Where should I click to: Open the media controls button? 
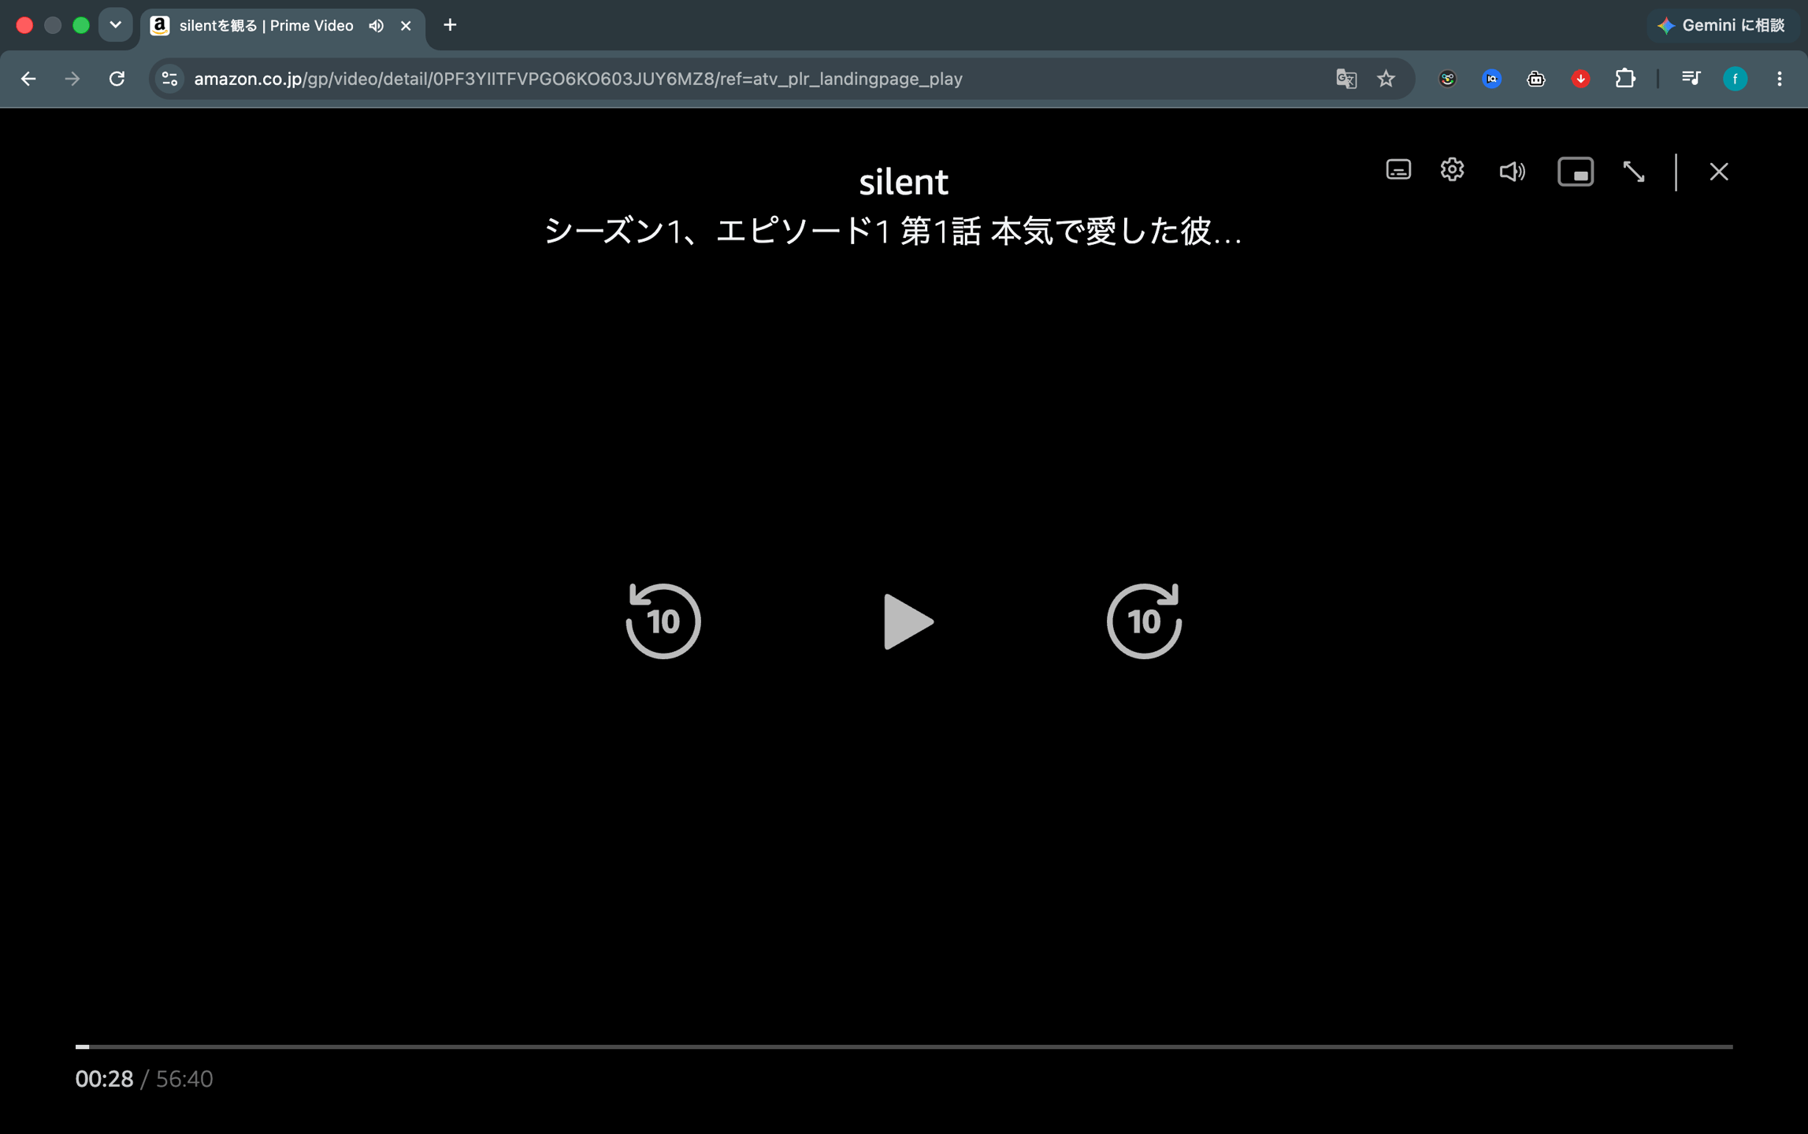point(1691,79)
